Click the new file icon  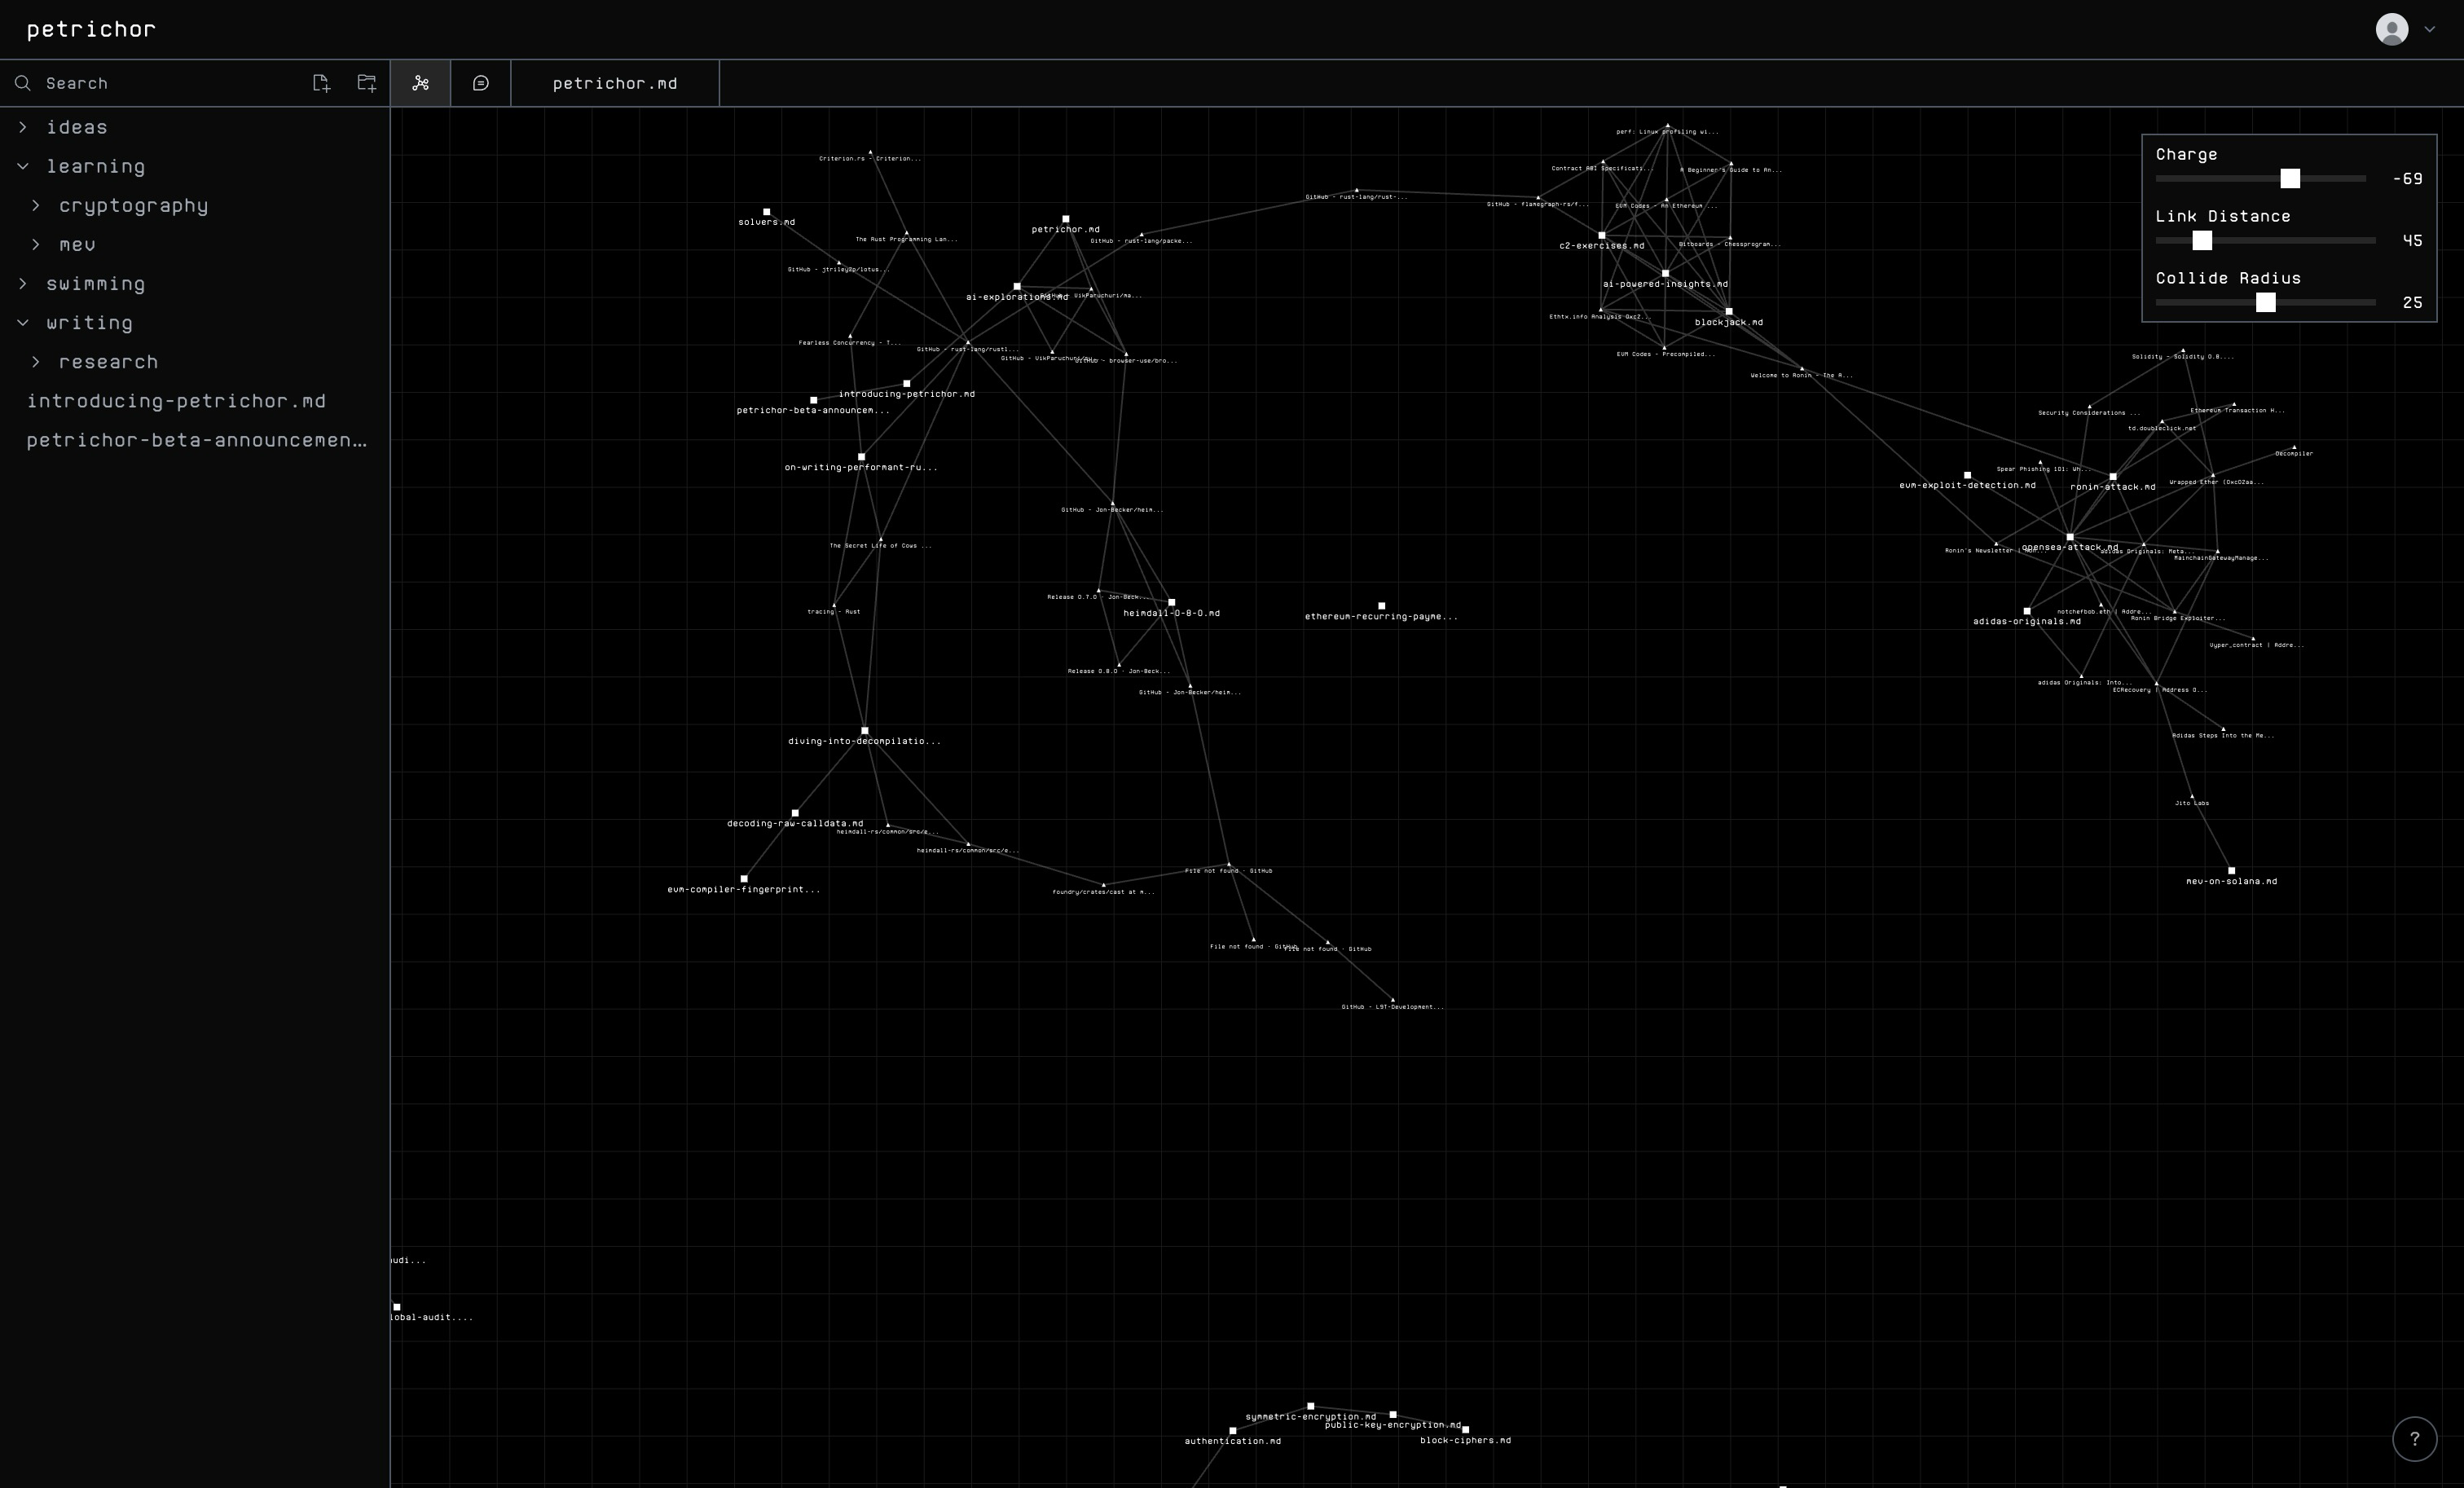pyautogui.click(x=321, y=83)
